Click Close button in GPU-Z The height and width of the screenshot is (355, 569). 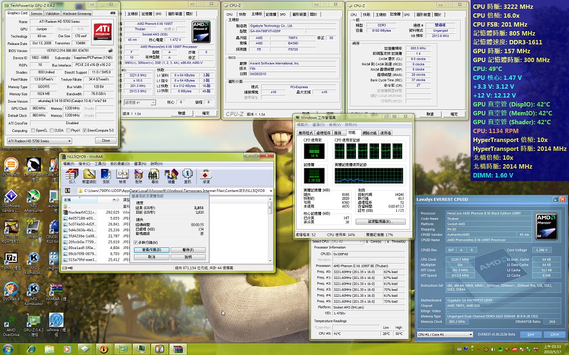coord(106,140)
